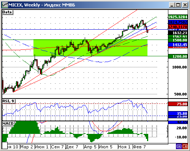Image resolution: width=190 pixels, height=151 pixels.
Task: Click the 500.00 price axis label
Action: (180, 94)
